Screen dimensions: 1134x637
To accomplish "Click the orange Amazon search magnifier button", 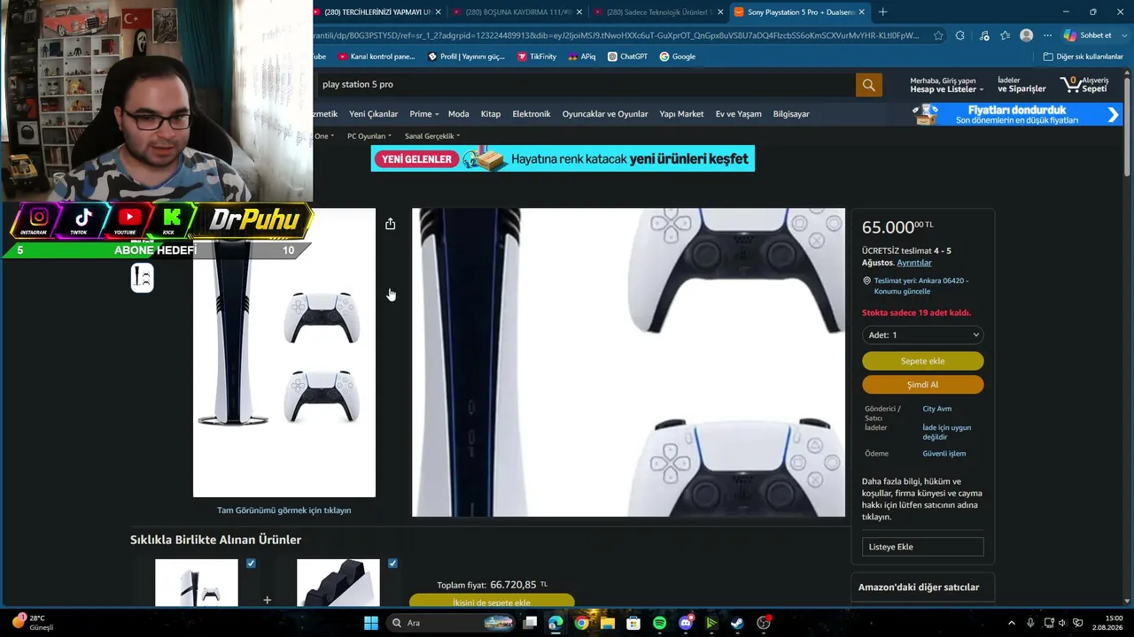I will pyautogui.click(x=868, y=85).
